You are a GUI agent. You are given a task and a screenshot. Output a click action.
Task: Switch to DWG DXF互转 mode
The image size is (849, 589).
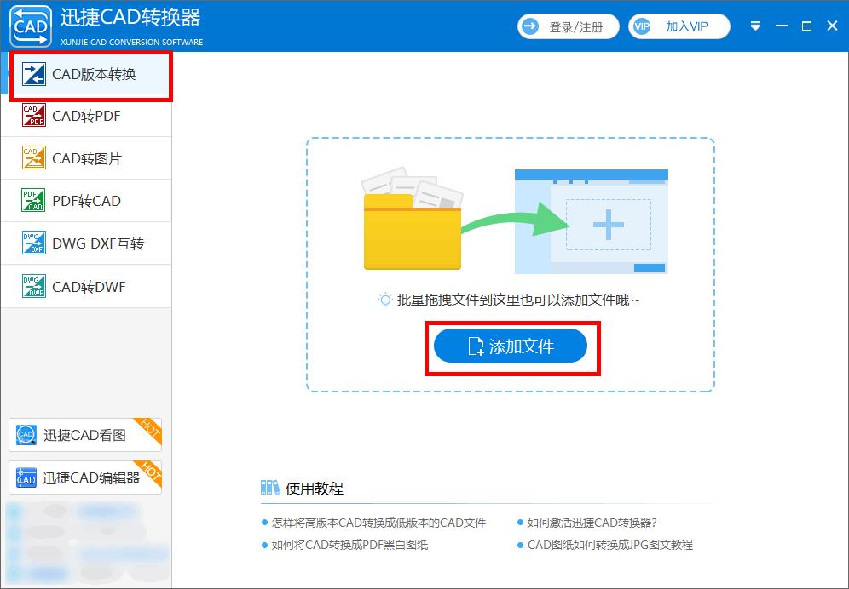86,243
